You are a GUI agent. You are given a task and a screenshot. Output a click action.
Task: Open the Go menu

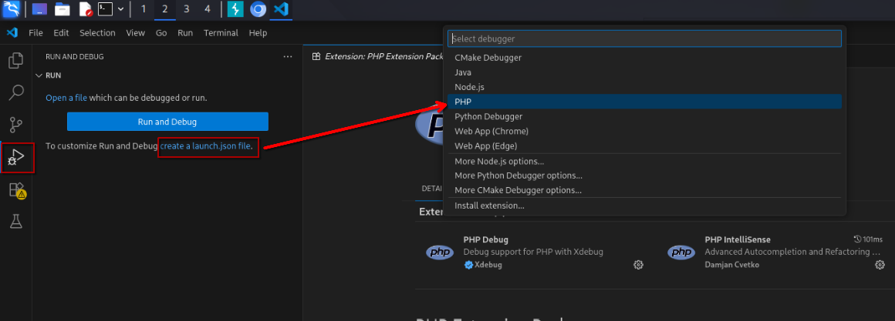[x=161, y=33]
